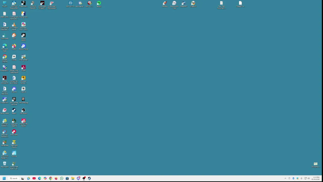The image size is (323, 182).
Task: Open TikTok LIVE Studio shortcut
Action: pos(23,123)
